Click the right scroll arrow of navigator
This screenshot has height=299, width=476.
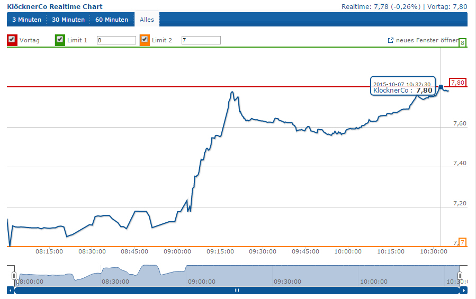click(463, 291)
